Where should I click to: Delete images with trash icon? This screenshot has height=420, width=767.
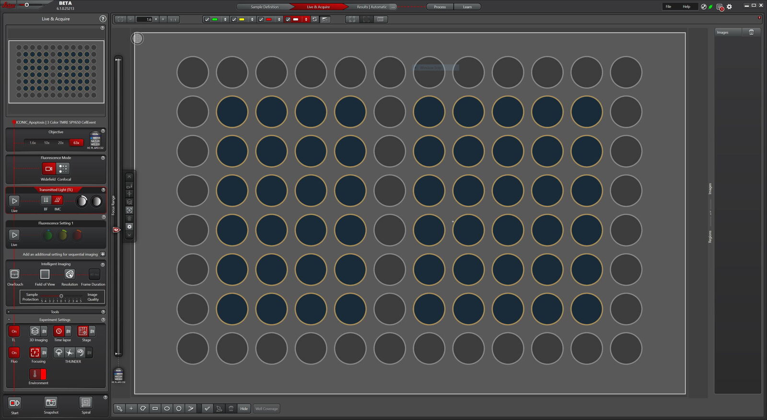pos(751,32)
